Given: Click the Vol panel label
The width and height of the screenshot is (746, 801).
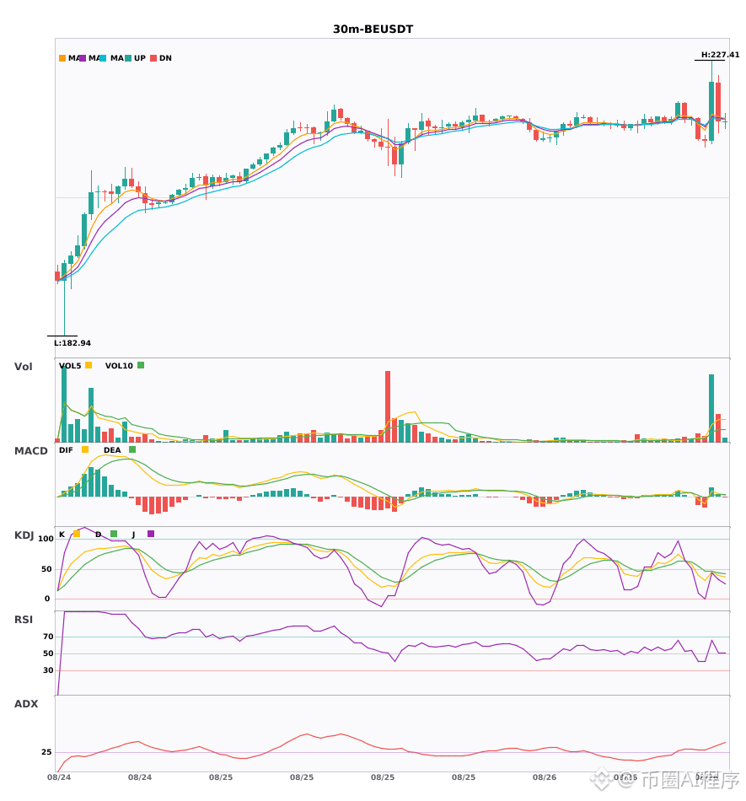Looking at the screenshot, I should click(x=23, y=367).
